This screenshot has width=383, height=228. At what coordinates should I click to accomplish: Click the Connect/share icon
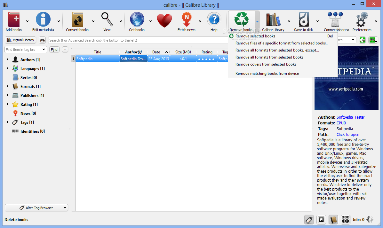point(335,19)
